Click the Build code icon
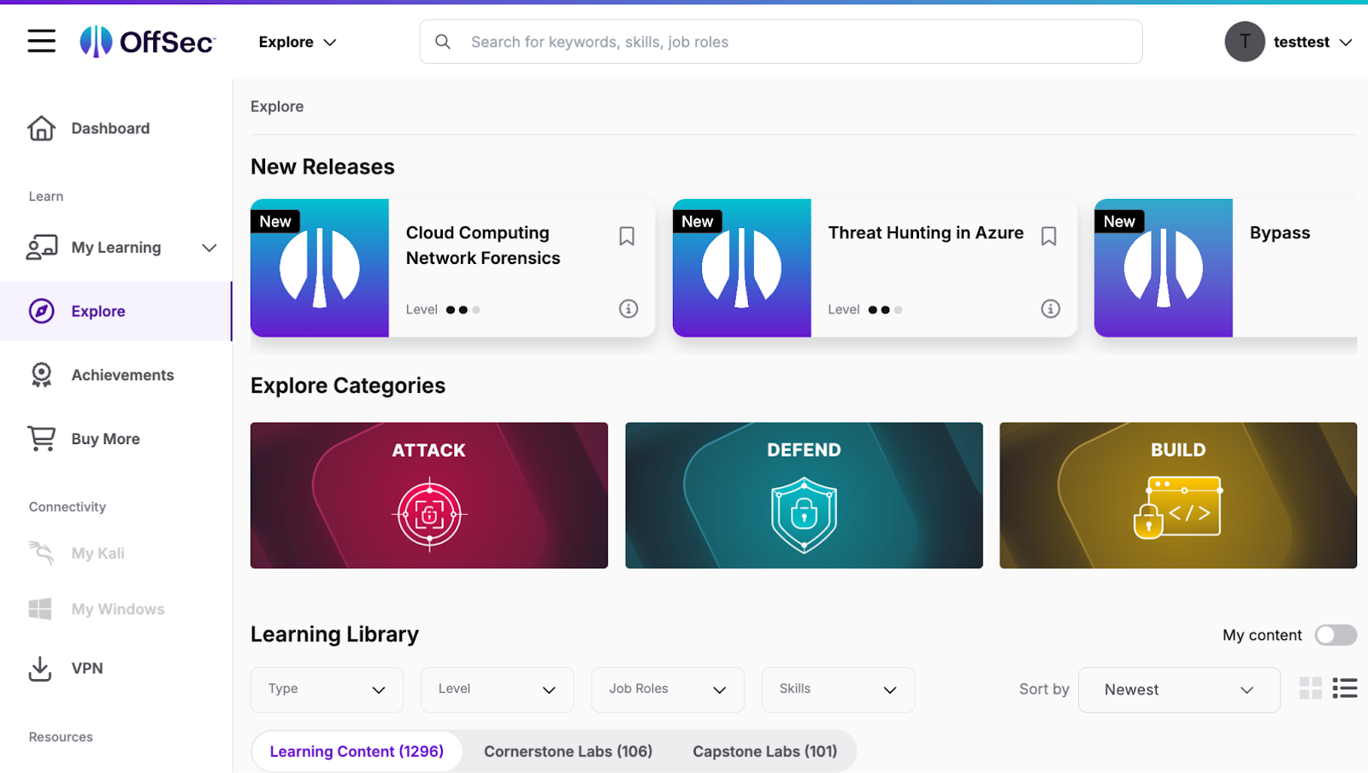 [x=1178, y=507]
